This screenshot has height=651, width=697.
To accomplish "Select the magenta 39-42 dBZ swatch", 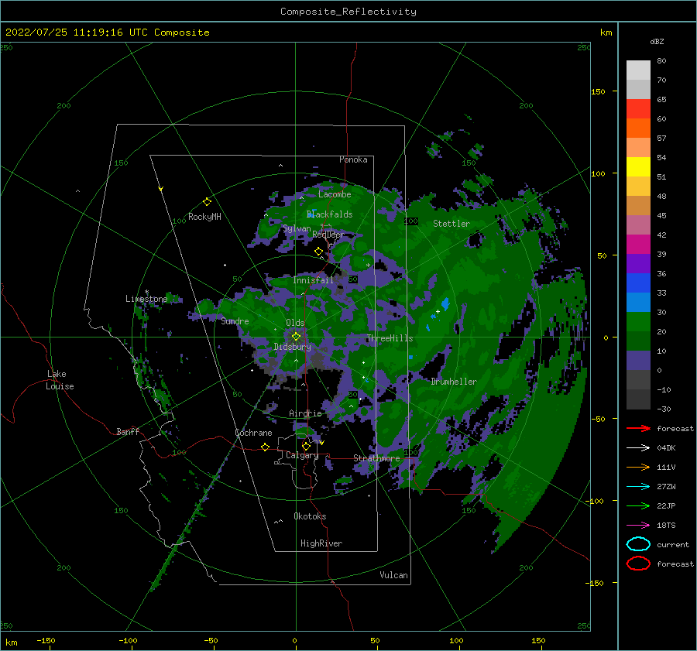I will [x=638, y=244].
